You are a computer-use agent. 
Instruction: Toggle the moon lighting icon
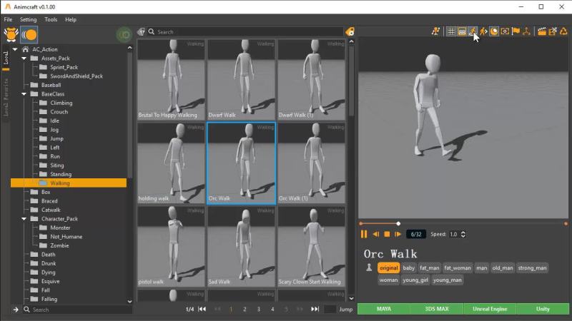(494, 31)
